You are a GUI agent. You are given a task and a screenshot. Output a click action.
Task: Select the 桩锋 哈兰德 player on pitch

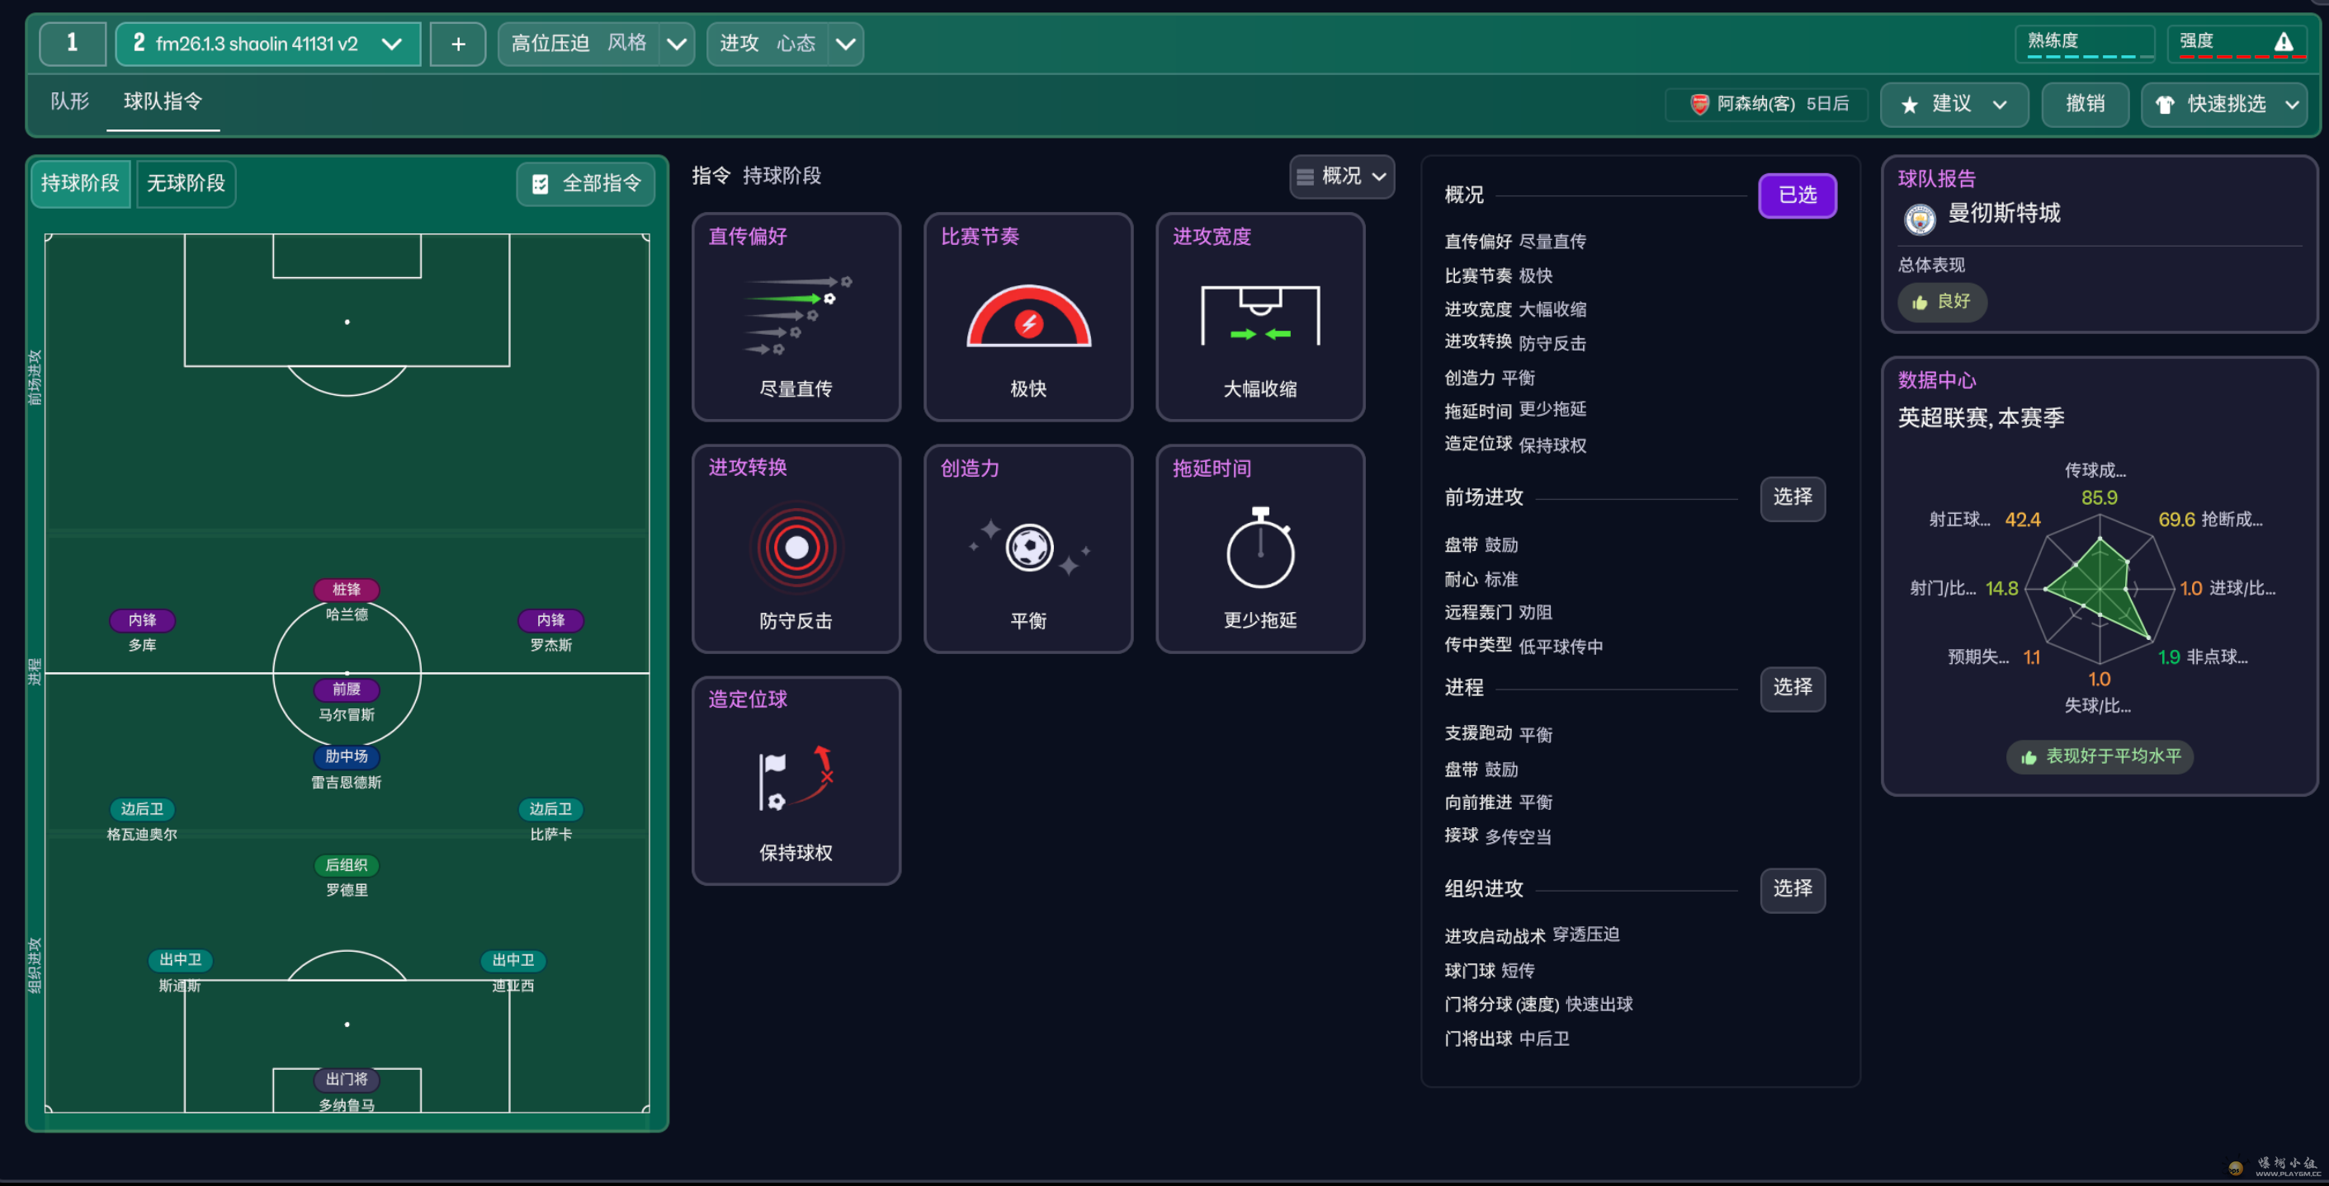click(x=347, y=590)
